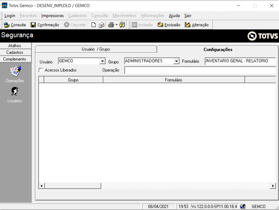The width and height of the screenshot is (279, 210).
Task: Expand the Usuário combo box arrow
Action: [102, 61]
